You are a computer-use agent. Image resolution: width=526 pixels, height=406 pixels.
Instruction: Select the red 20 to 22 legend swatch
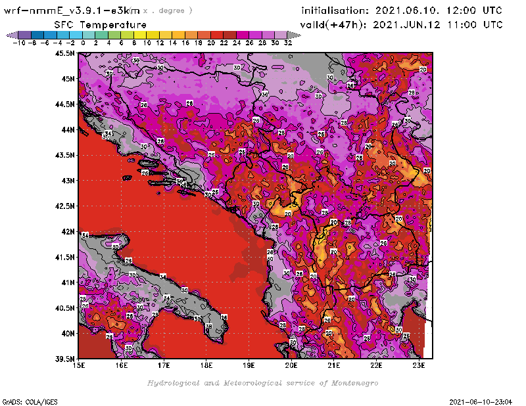(217, 35)
